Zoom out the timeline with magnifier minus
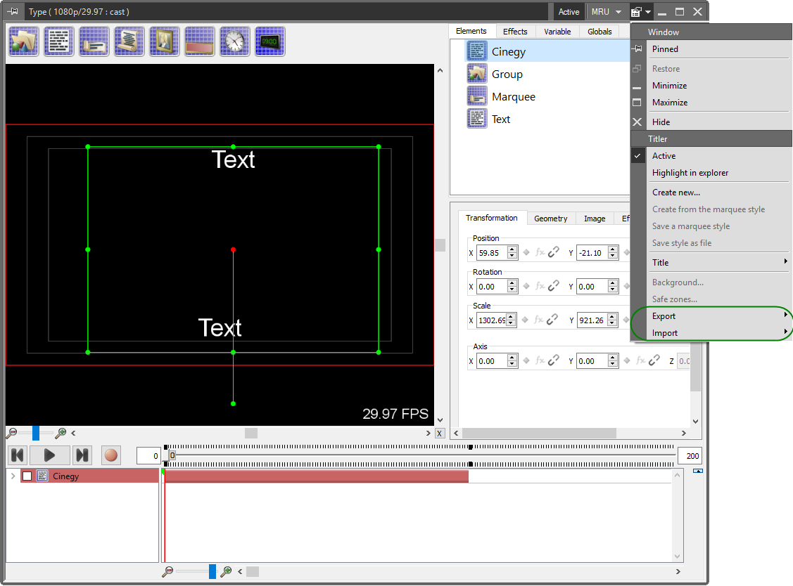Screen dimensions: 793x586 [x=167, y=571]
